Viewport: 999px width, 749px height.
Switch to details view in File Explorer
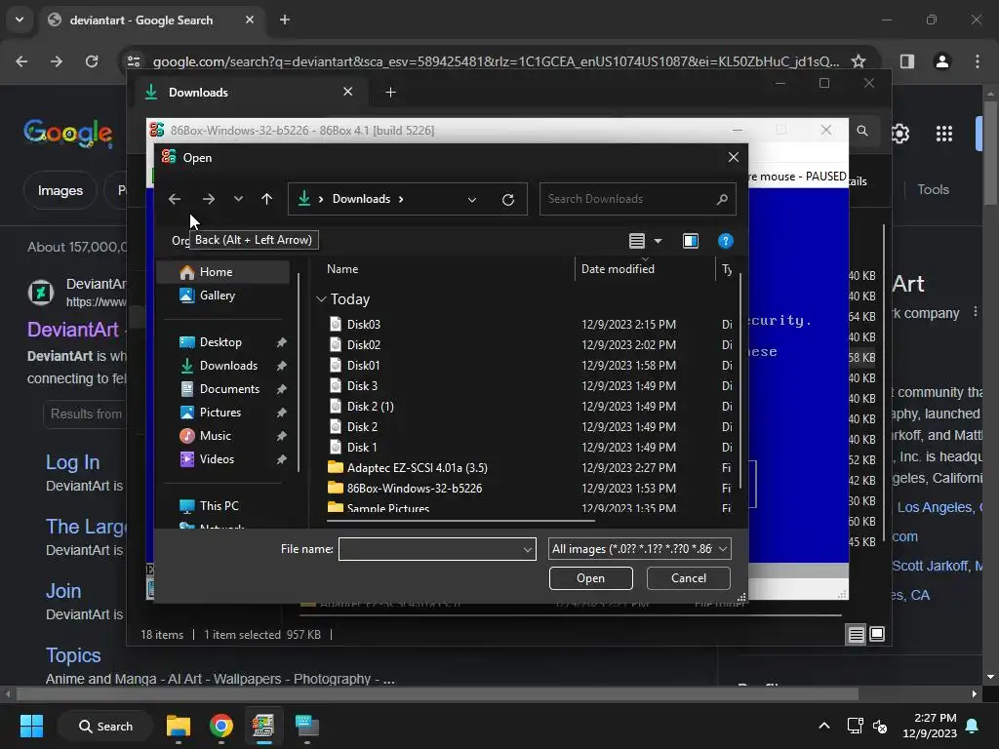pos(856,634)
